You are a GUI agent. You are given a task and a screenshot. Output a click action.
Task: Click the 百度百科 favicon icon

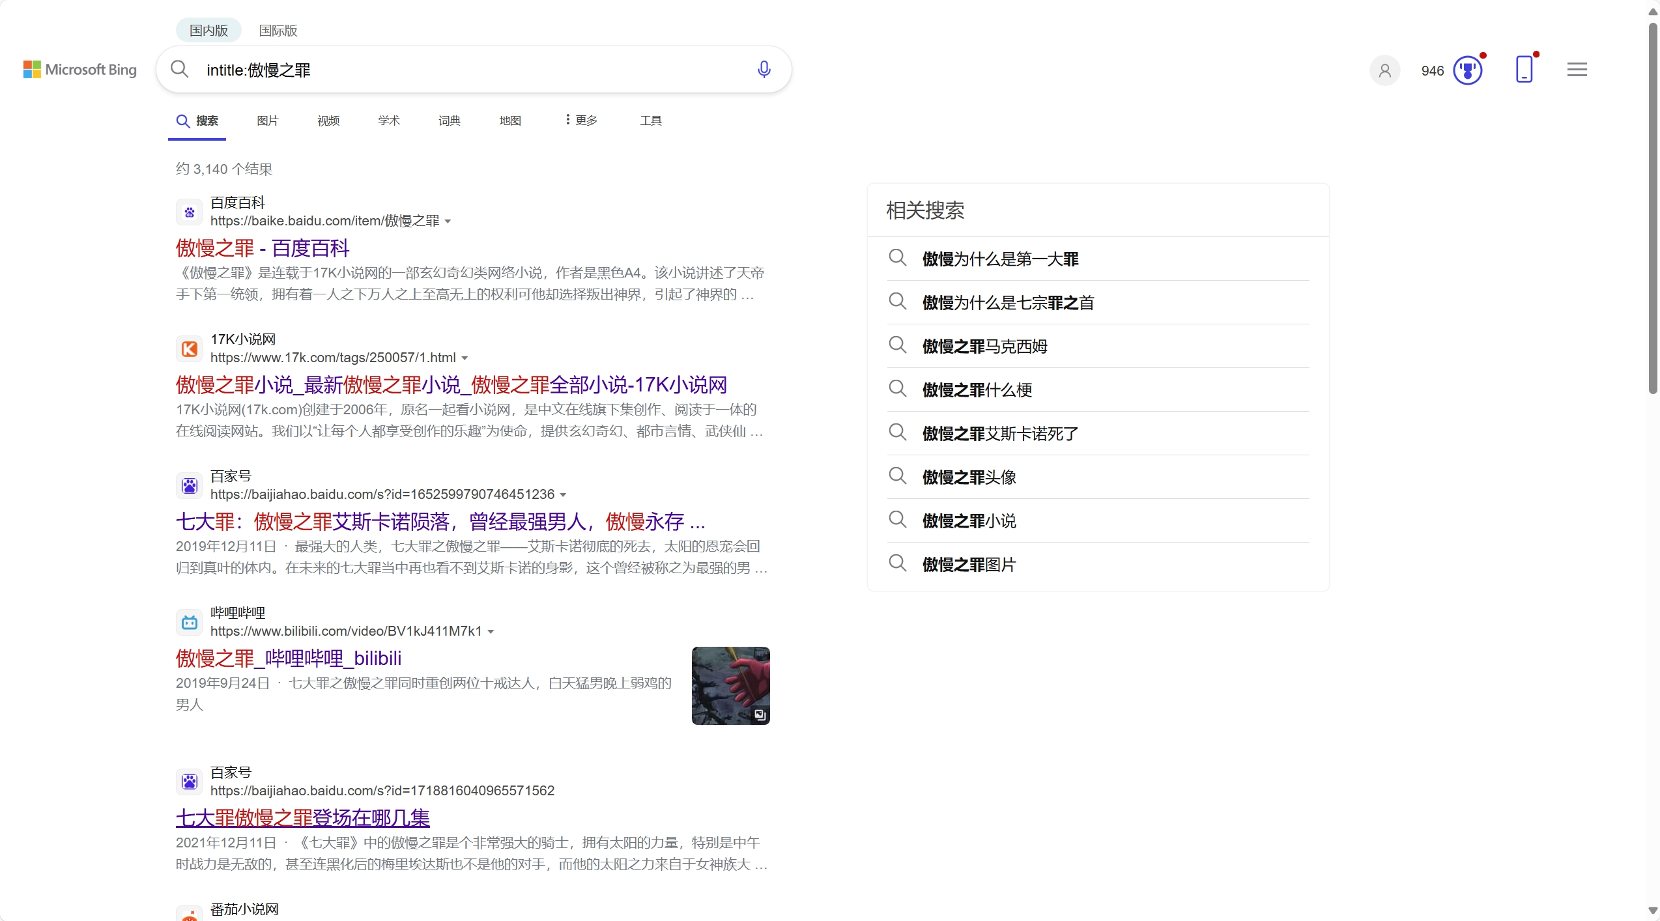coord(189,212)
